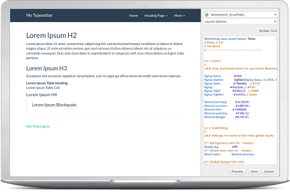Go to Home in the navbar

pos(134,15)
